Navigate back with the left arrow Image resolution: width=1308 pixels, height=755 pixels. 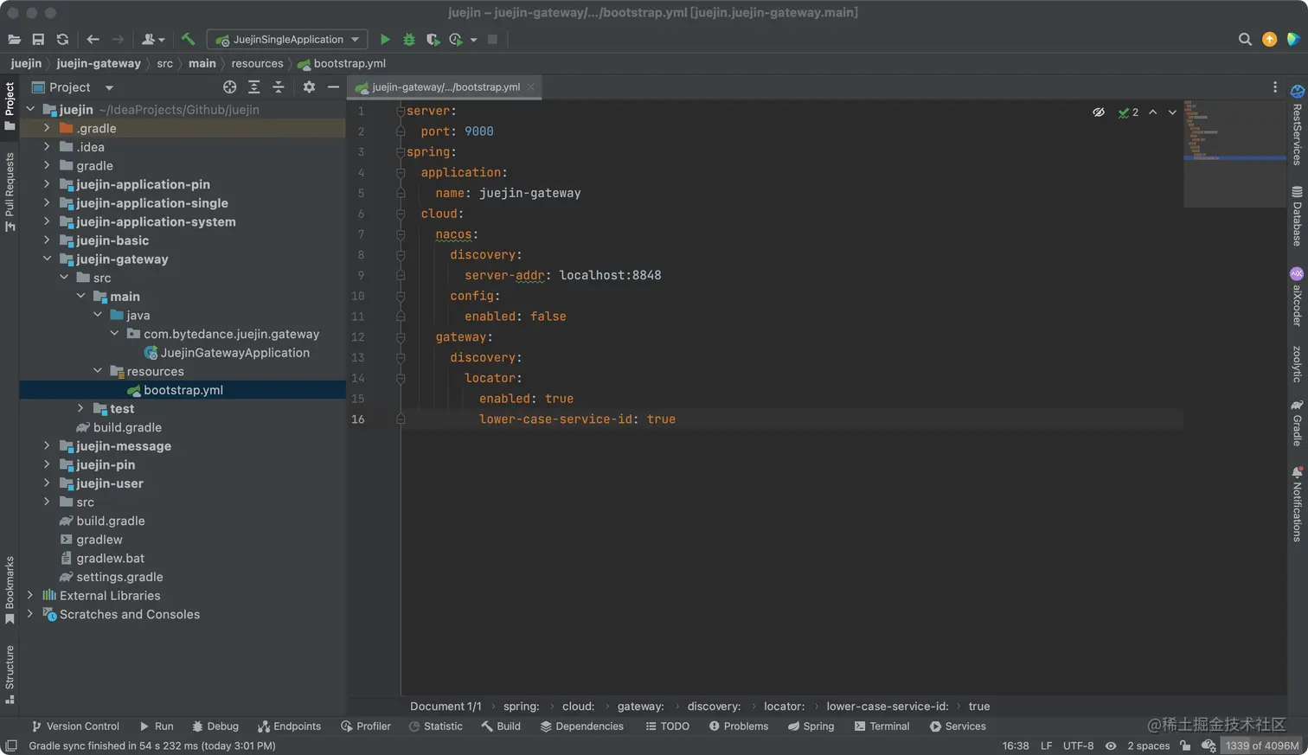[93, 39]
